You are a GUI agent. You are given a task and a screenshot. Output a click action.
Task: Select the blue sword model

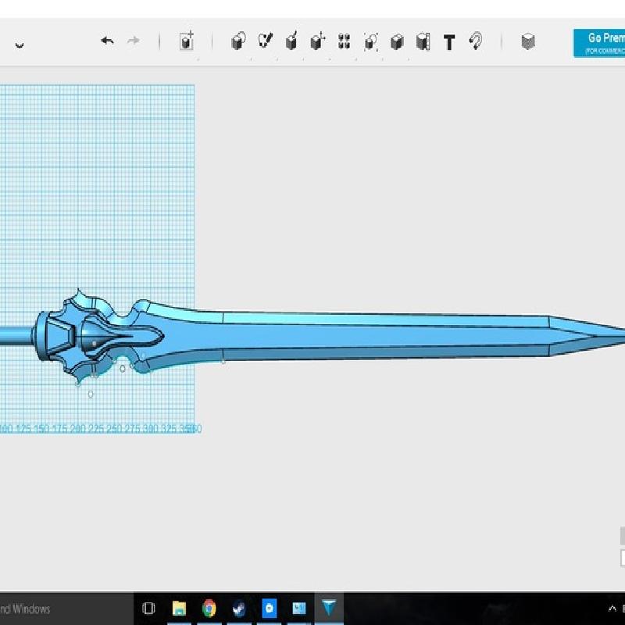pos(312,337)
